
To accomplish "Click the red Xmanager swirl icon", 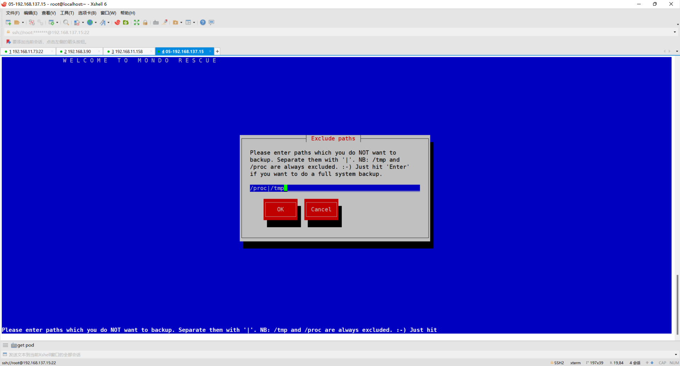I will [117, 22].
